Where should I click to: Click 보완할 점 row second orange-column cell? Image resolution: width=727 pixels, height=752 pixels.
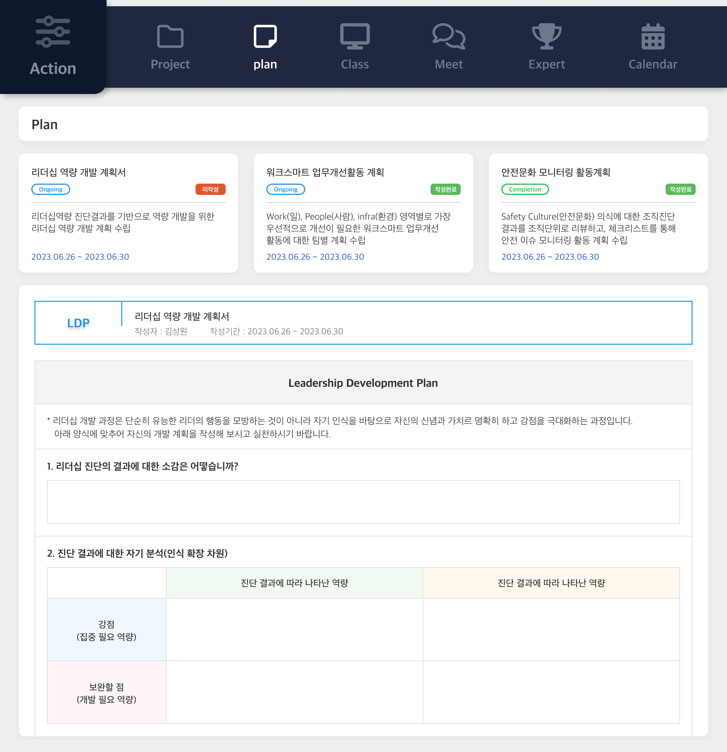tap(551, 692)
